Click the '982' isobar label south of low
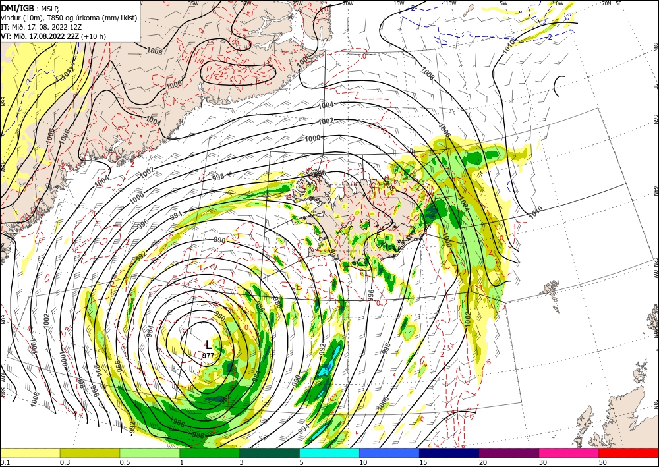659x467 pixels. click(225, 398)
